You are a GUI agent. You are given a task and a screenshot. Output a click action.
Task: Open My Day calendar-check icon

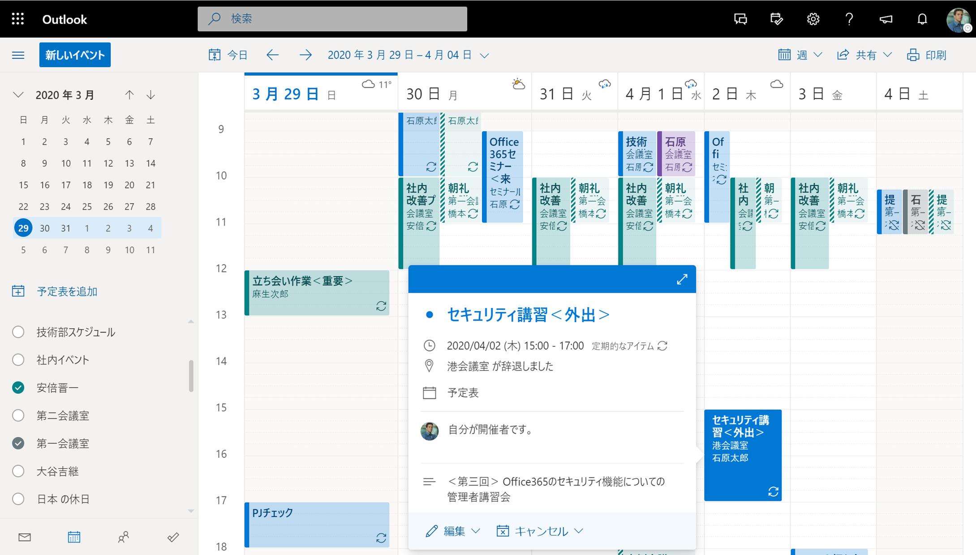tap(776, 19)
